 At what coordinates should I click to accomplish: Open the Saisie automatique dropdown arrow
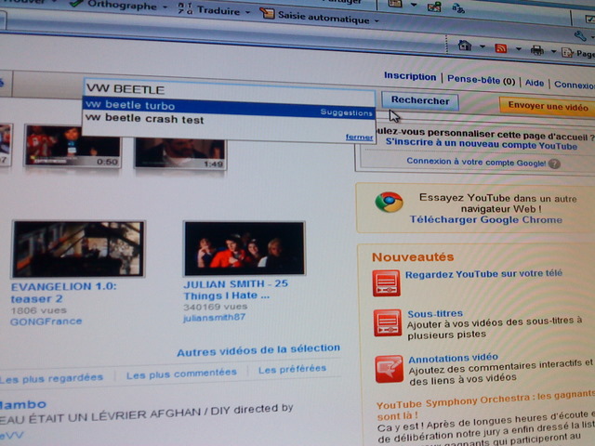(377, 20)
